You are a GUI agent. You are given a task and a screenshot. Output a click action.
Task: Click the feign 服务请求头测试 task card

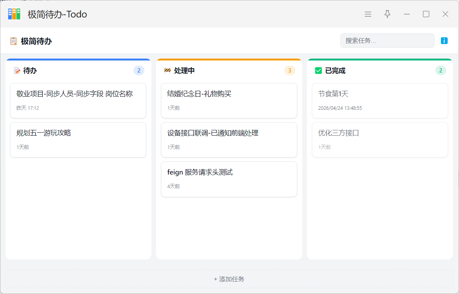229,179
